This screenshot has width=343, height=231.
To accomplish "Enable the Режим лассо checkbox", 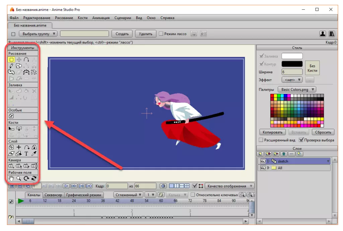I will tap(161, 34).
